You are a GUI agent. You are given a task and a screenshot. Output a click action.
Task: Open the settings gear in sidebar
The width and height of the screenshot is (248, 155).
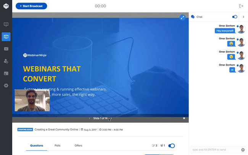(x=6, y=86)
